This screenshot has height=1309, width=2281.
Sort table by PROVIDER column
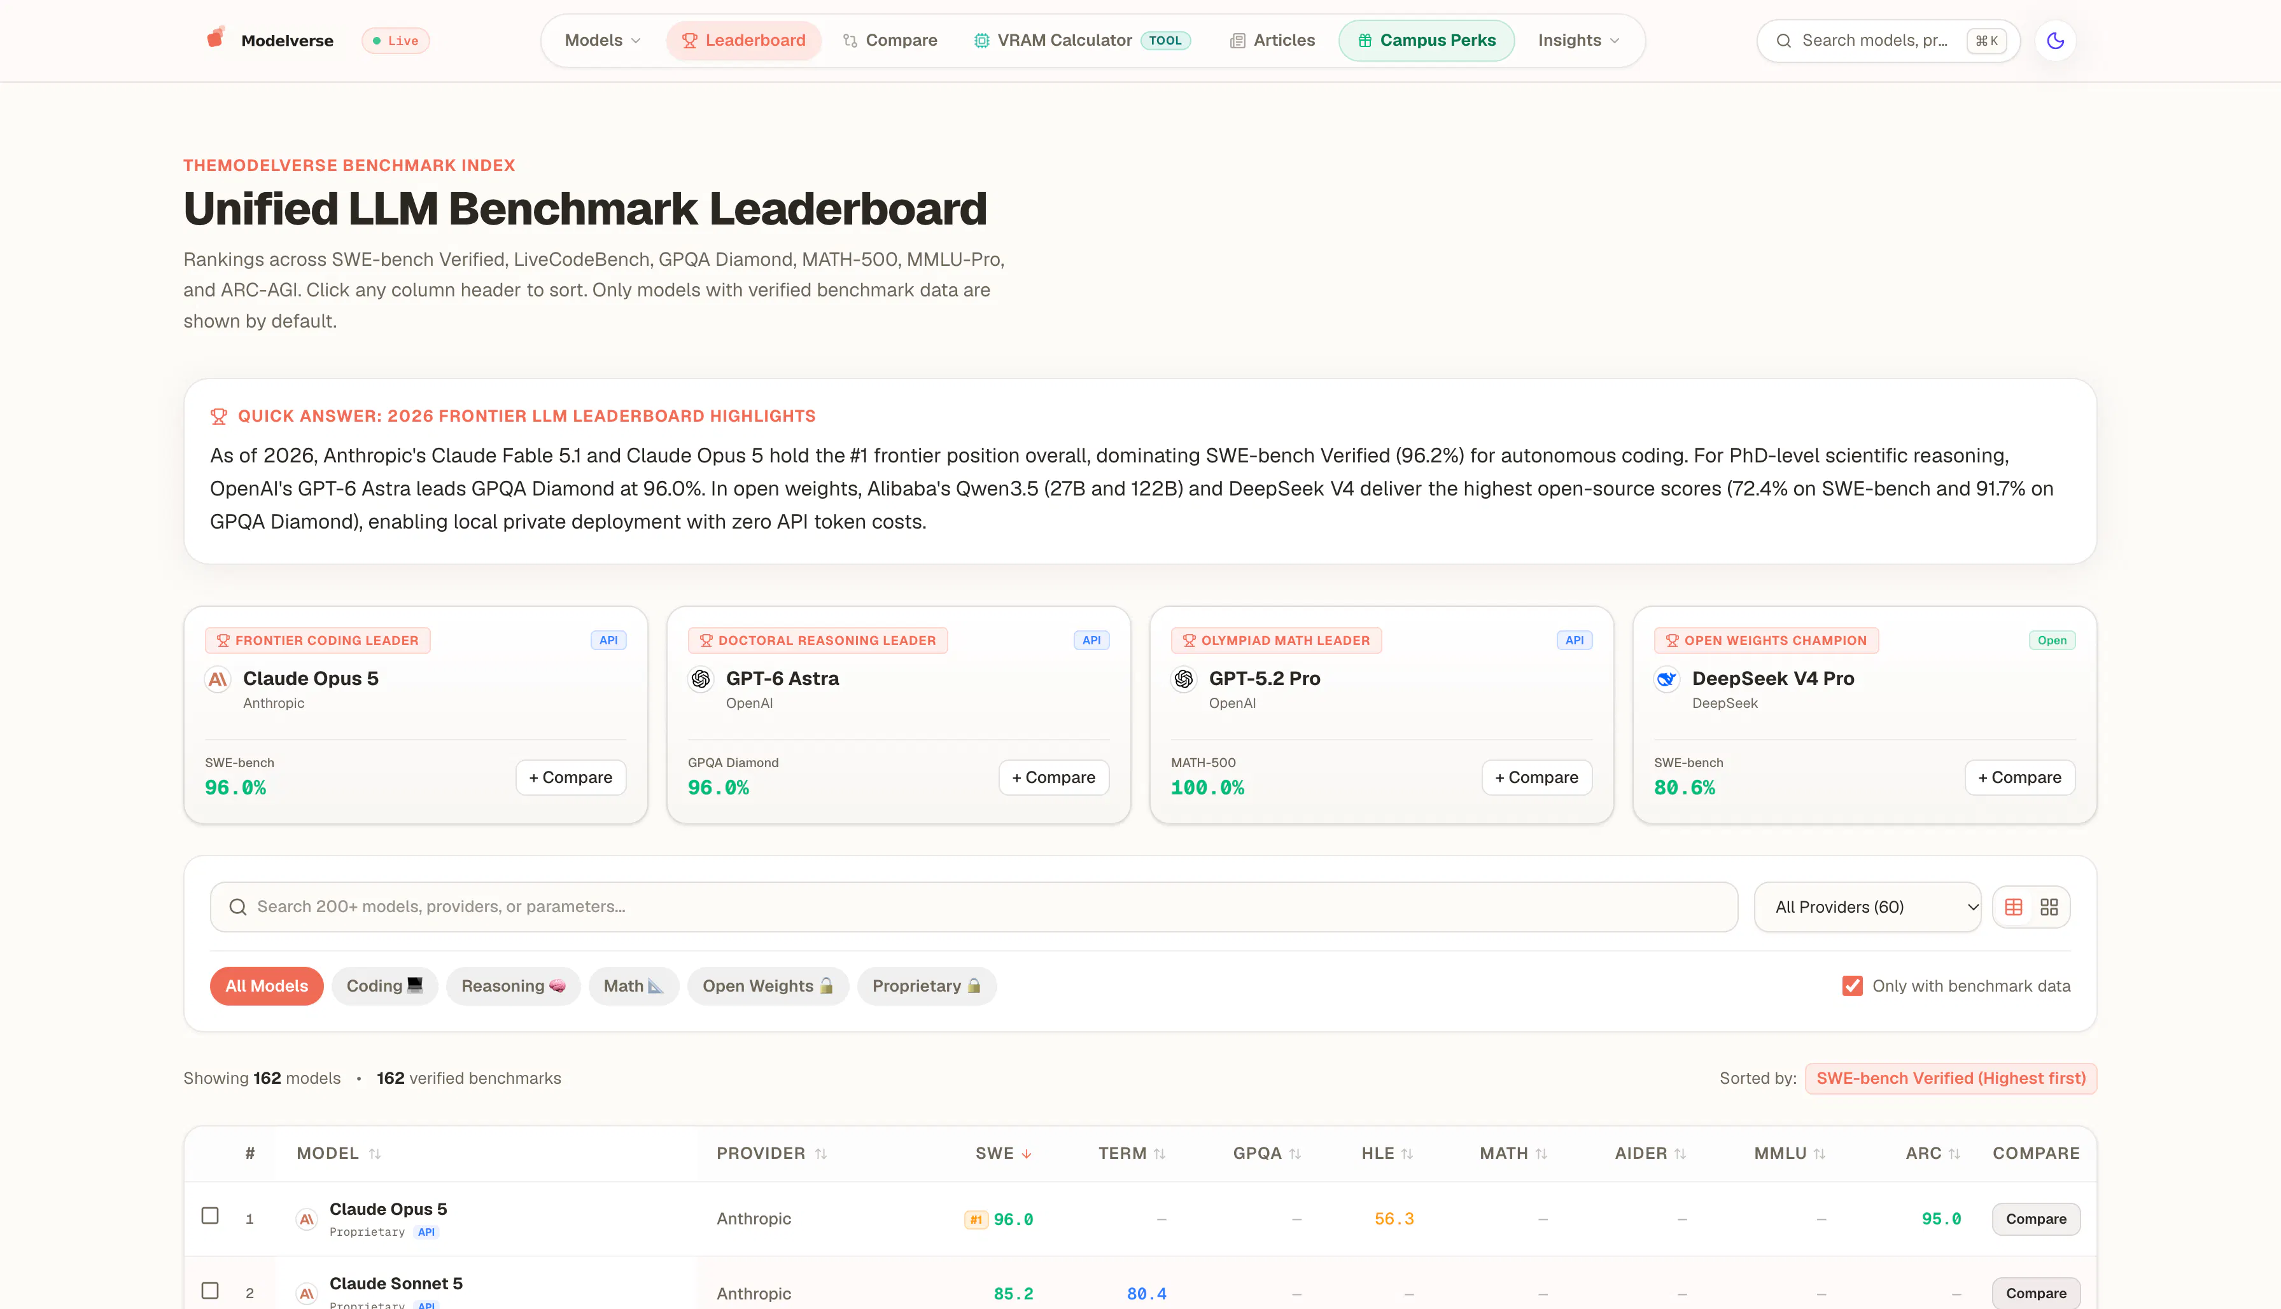(772, 1153)
